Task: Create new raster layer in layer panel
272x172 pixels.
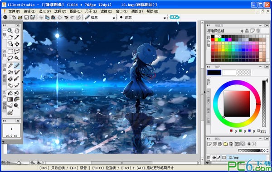Action: pos(209,144)
